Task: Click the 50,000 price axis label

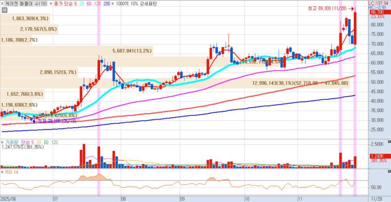Action: point(377,82)
